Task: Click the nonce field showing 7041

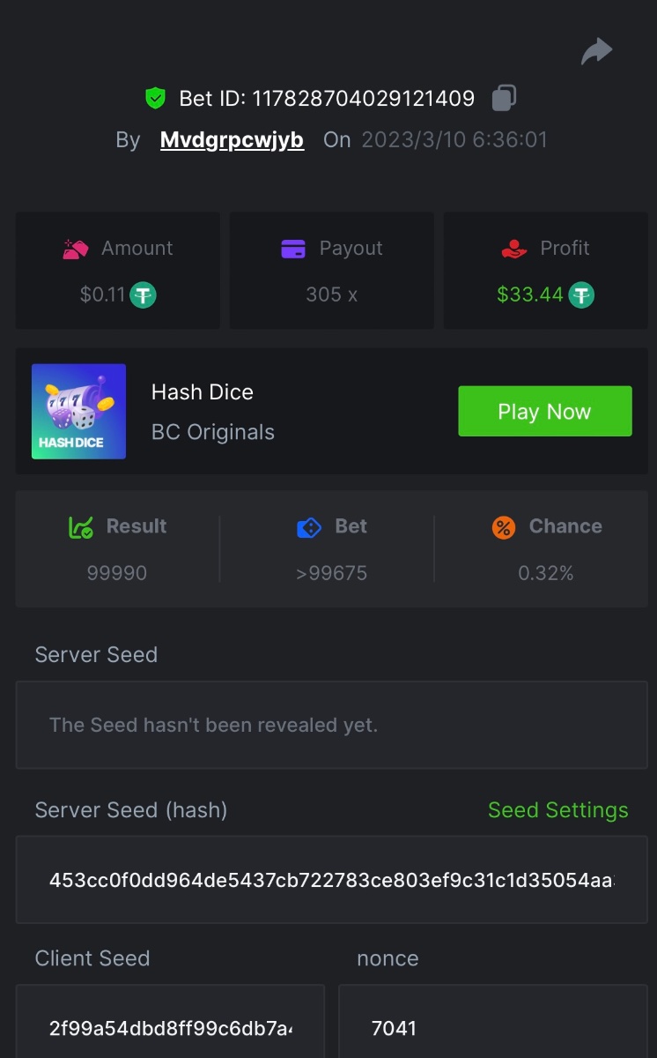Action: [x=492, y=1027]
